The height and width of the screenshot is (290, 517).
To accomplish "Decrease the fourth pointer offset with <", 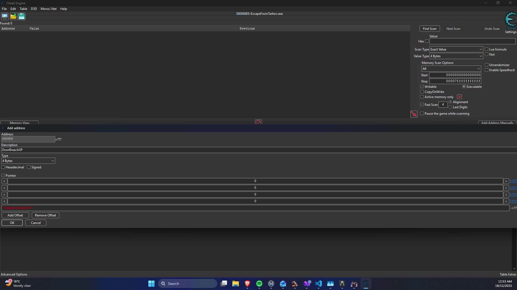I will coord(4,201).
